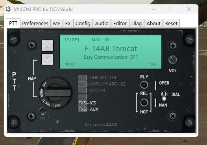The width and height of the screenshot is (207, 145).
Task: Select TX6 AUX box
Action: pos(82,109)
